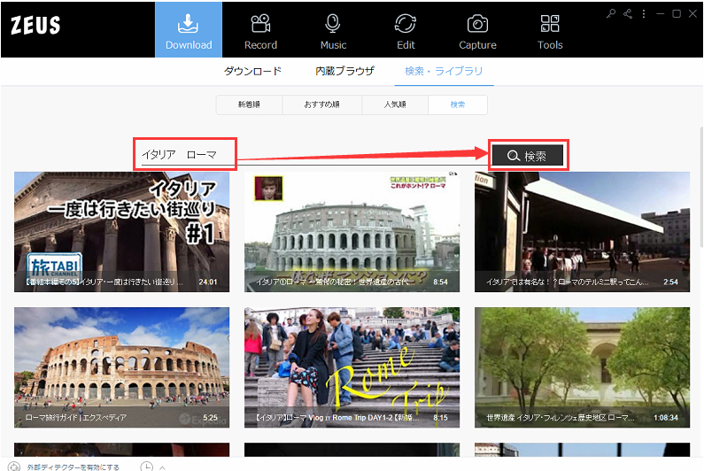Open the Download module
704x471 pixels.
189,30
